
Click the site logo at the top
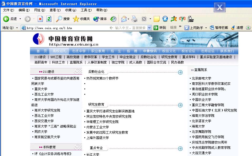(x=39, y=39)
